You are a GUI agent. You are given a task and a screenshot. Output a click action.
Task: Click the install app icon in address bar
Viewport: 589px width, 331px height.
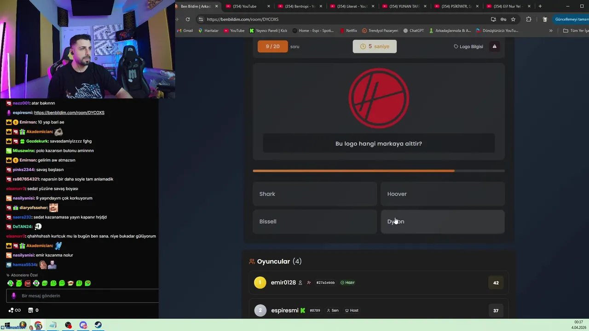493,19
